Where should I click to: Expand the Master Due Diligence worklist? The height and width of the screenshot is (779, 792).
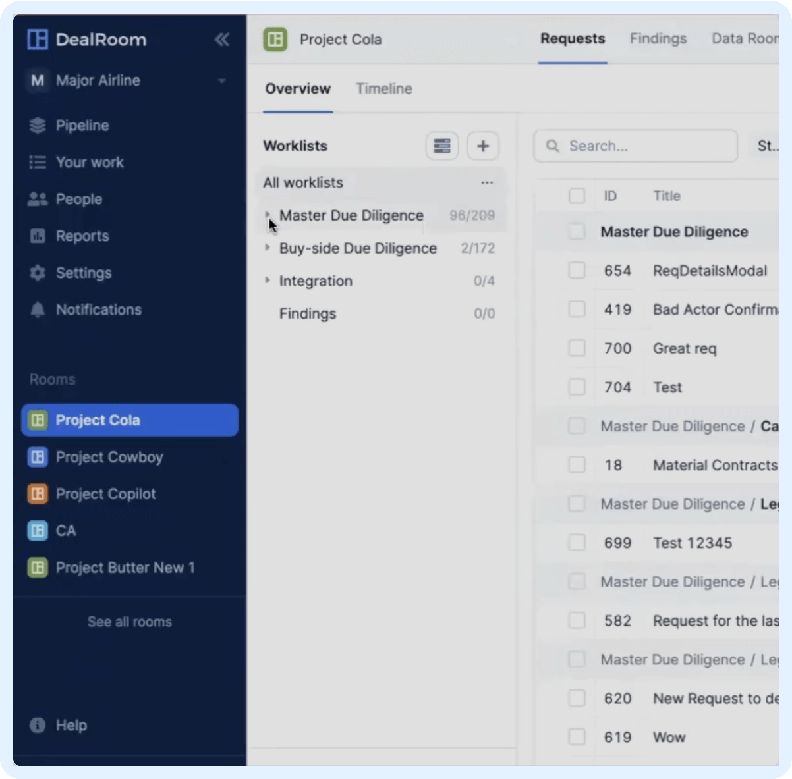(x=268, y=215)
